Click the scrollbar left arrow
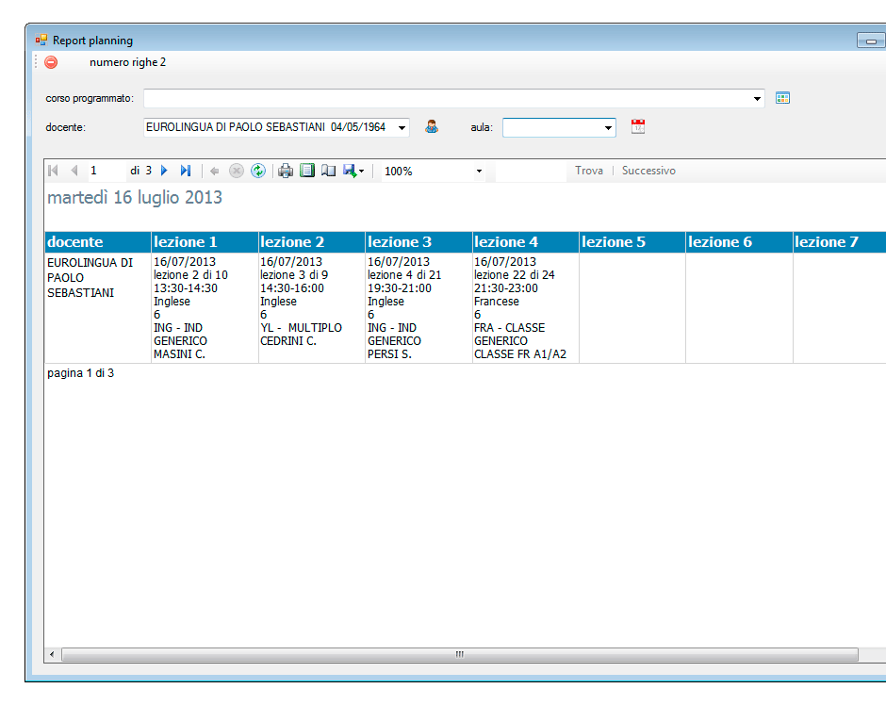886x705 pixels. (52, 654)
